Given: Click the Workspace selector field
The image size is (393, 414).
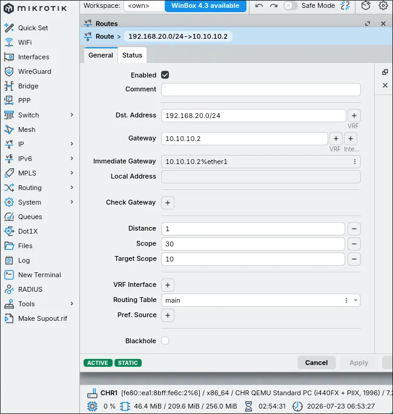Looking at the screenshot, I should click(x=145, y=5).
